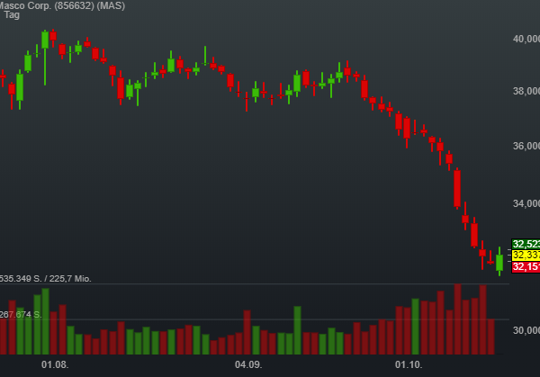The image size is (540, 377).
Task: Click the volume label '267.674 S.'
Action: [x=21, y=314]
